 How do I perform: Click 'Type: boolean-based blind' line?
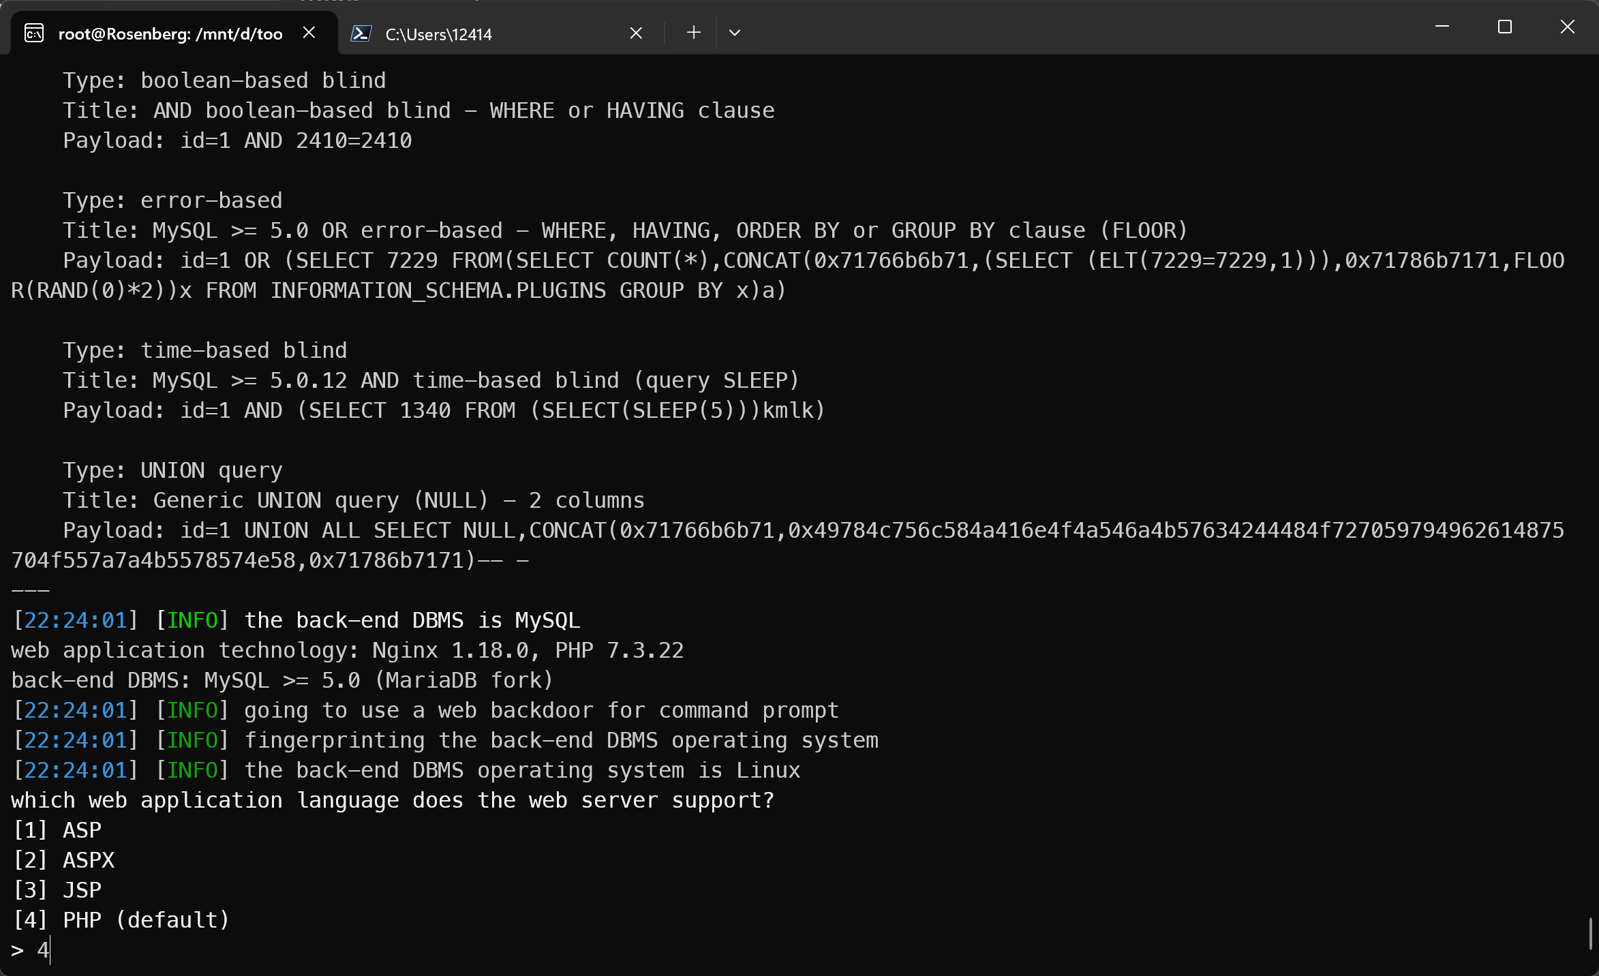[224, 80]
